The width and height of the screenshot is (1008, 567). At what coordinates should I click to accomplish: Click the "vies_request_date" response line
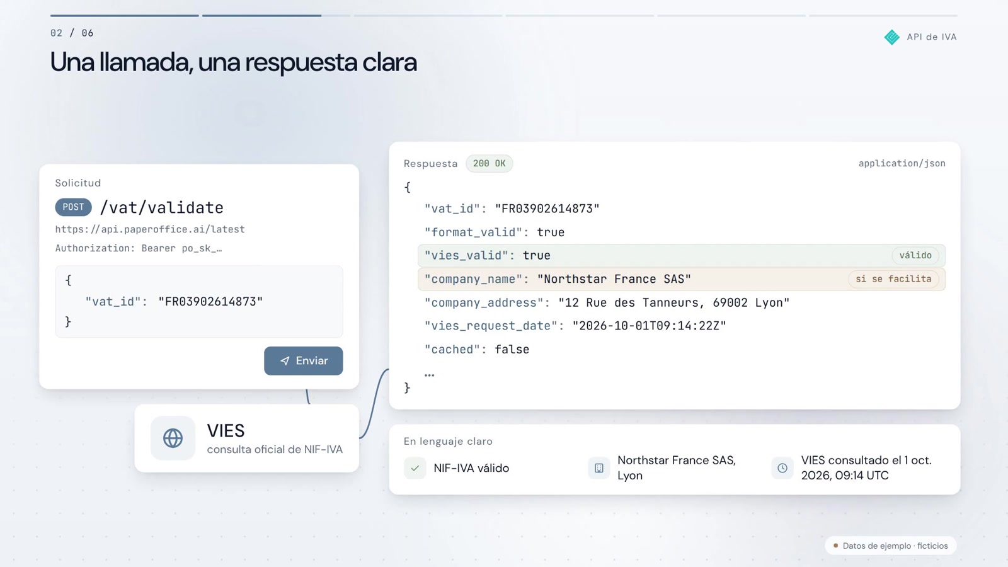(x=575, y=326)
